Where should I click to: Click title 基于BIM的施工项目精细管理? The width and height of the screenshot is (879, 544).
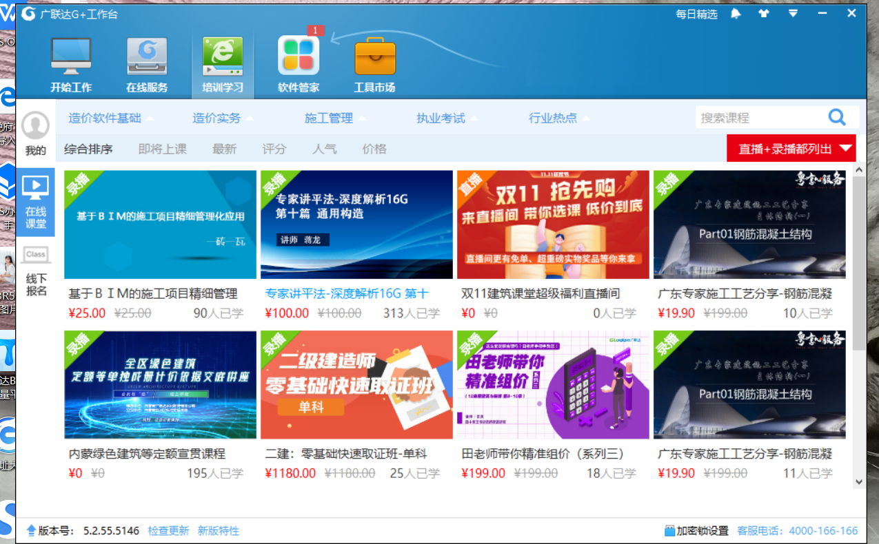point(153,294)
